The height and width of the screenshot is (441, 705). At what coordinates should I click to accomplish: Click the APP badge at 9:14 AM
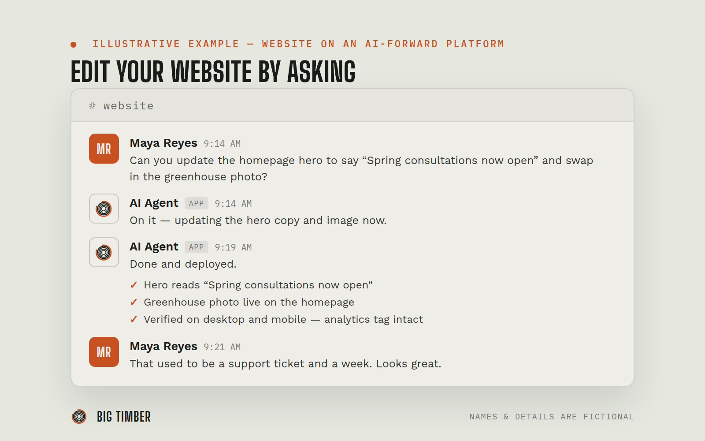tap(197, 203)
